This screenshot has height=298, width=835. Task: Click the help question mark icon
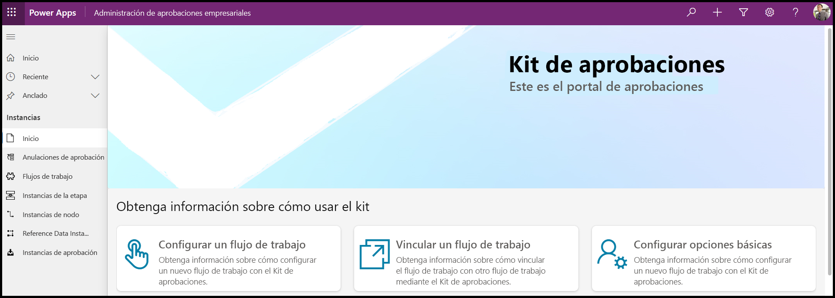[x=795, y=12]
